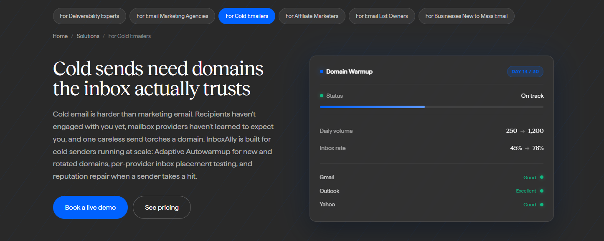The height and width of the screenshot is (241, 604).
Task: Click the Good rating for Gmail
Action: 530,178
